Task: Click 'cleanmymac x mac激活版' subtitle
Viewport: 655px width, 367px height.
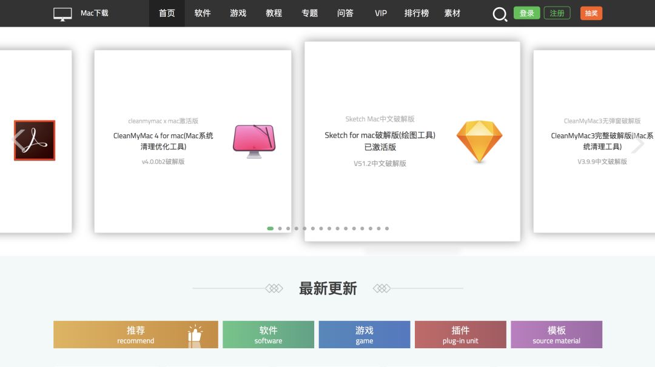Action: tap(163, 121)
